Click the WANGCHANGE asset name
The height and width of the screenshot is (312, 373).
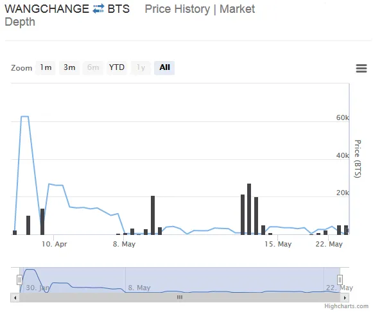pos(47,9)
